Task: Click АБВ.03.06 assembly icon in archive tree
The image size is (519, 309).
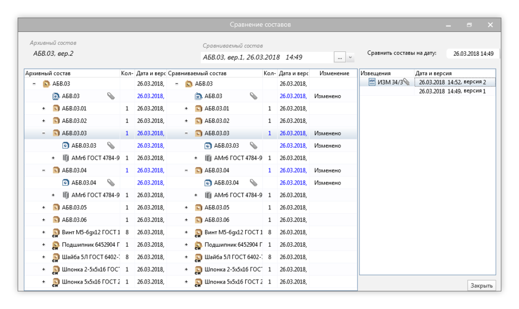Action: coord(56,220)
